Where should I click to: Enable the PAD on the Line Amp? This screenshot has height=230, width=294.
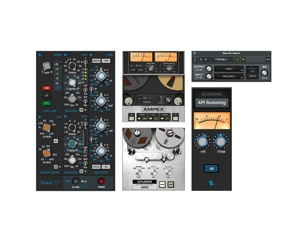(x=47, y=88)
